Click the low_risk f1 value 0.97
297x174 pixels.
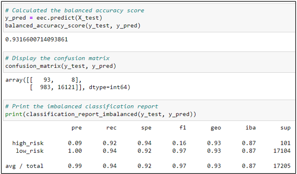pyautogui.click(x=179, y=151)
